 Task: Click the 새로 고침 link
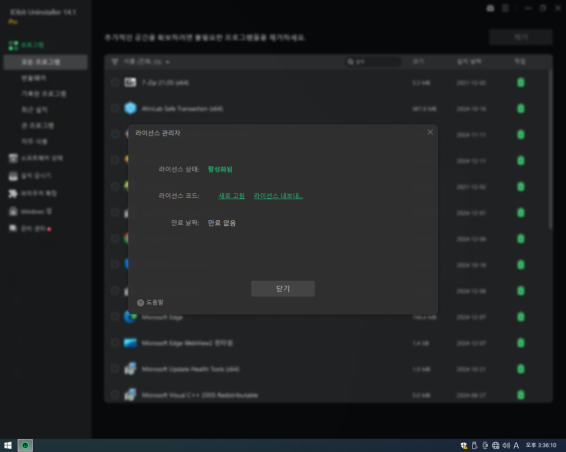232,196
